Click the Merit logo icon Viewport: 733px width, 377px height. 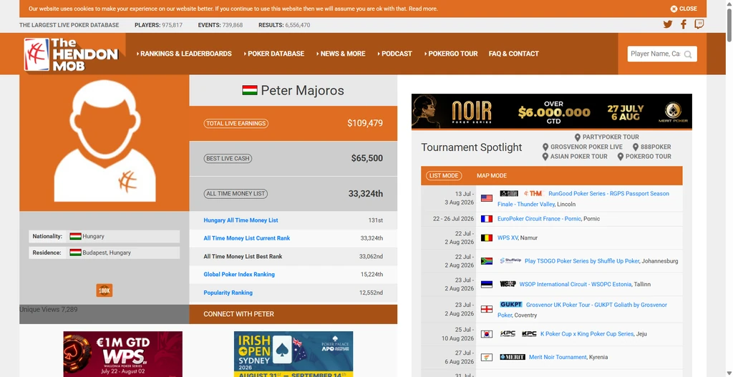[x=513, y=357]
